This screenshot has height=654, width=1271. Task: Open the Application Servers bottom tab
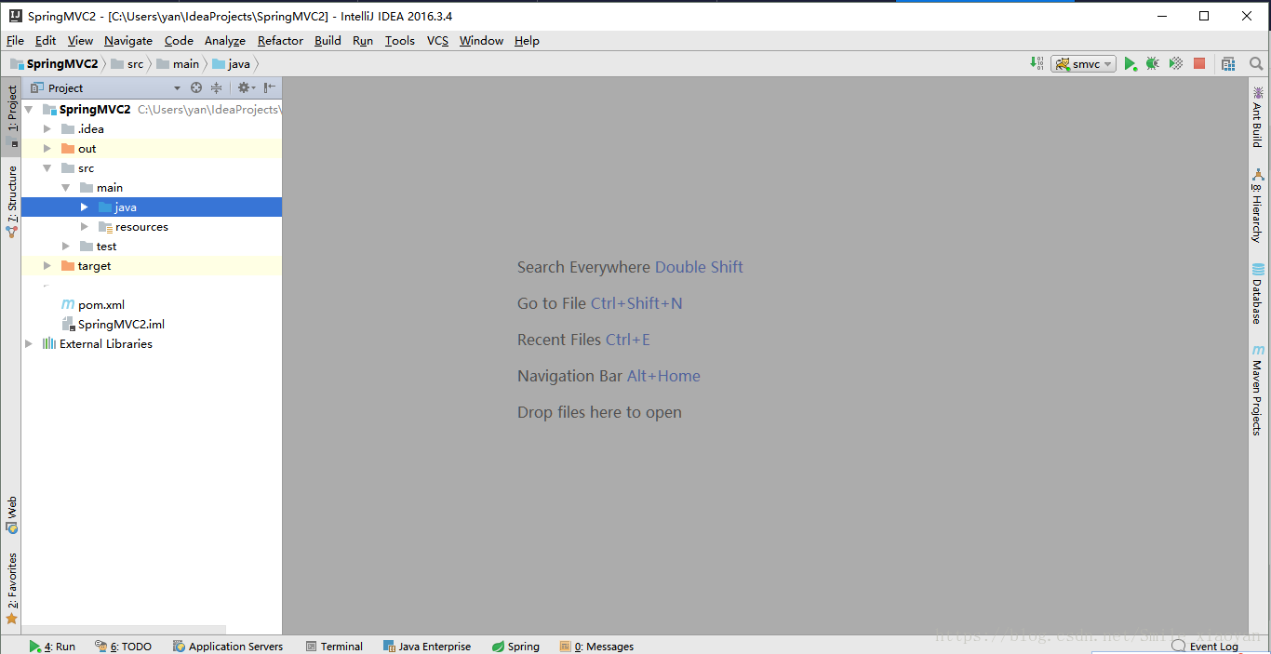227,646
